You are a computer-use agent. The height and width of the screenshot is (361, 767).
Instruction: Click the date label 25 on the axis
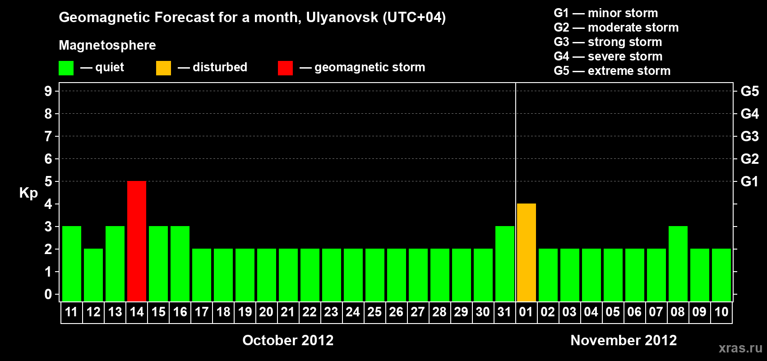[374, 312]
